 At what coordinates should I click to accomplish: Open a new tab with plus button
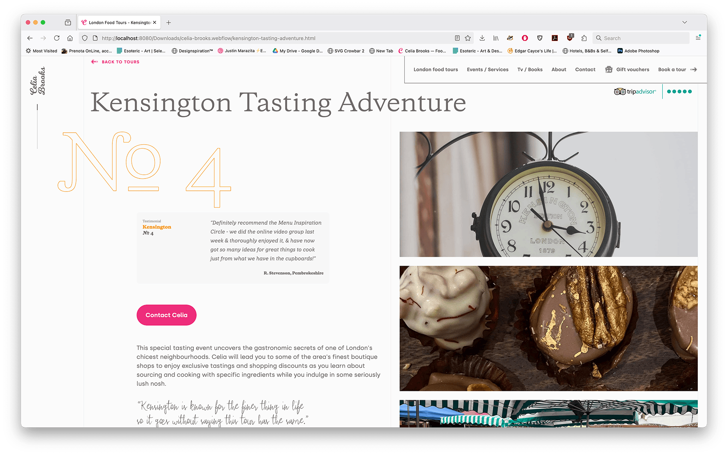tap(169, 22)
